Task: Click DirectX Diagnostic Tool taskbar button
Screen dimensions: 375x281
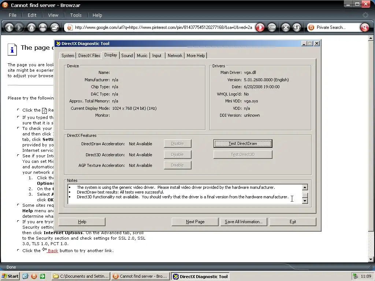Action: [200, 276]
